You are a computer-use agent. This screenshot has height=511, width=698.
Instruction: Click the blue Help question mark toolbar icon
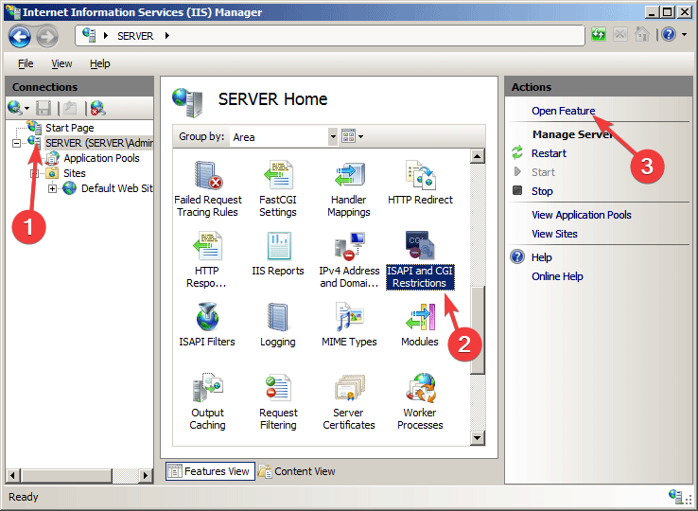point(668,34)
